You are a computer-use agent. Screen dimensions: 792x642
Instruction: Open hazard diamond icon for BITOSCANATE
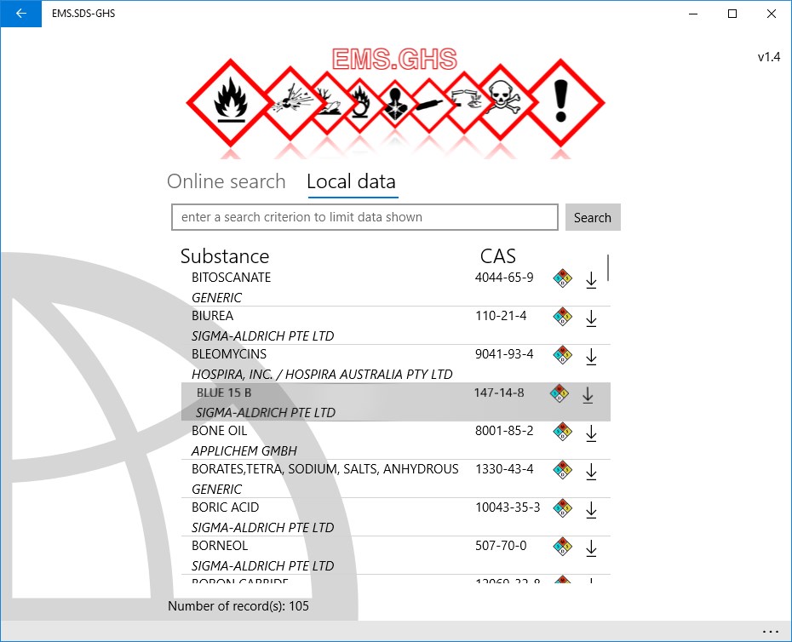click(x=562, y=278)
